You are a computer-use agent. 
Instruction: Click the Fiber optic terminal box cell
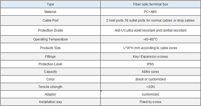pos(151,4)
